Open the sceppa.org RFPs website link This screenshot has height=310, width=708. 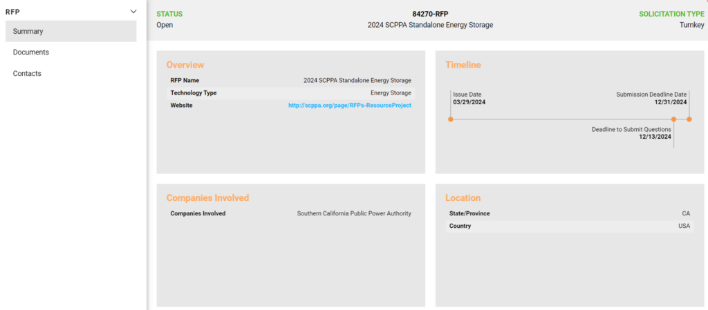(349, 105)
